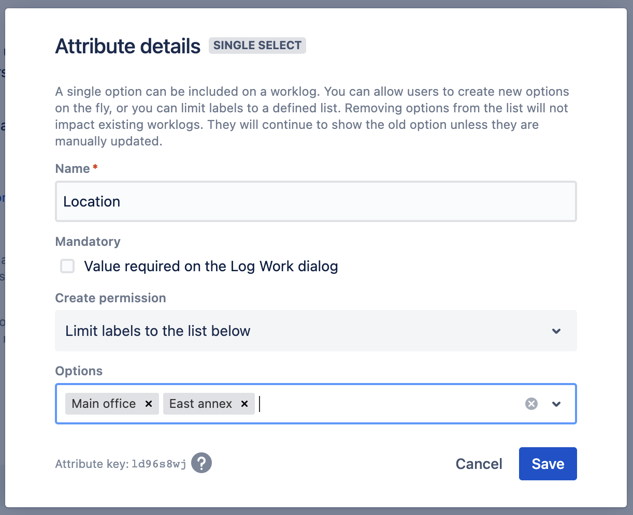Toggle the Mandatory value required checkbox

(67, 267)
